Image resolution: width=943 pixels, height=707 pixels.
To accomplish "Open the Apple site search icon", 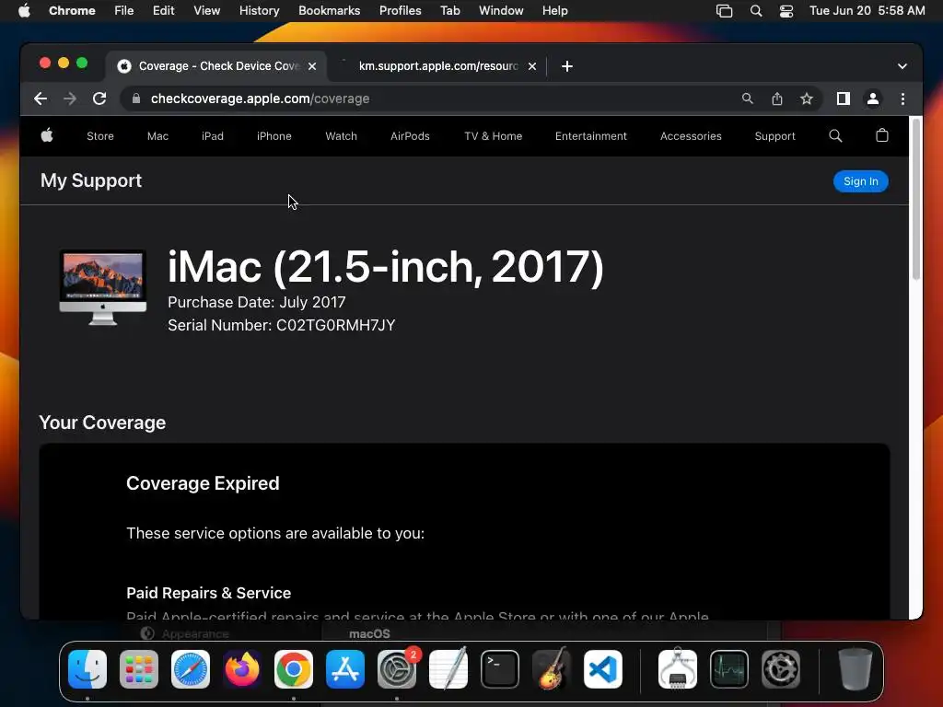I will tap(835, 136).
